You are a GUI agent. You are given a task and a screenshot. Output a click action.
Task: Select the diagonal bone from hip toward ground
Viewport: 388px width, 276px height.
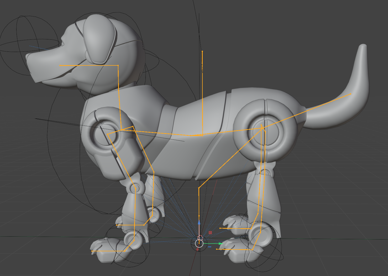230,158
